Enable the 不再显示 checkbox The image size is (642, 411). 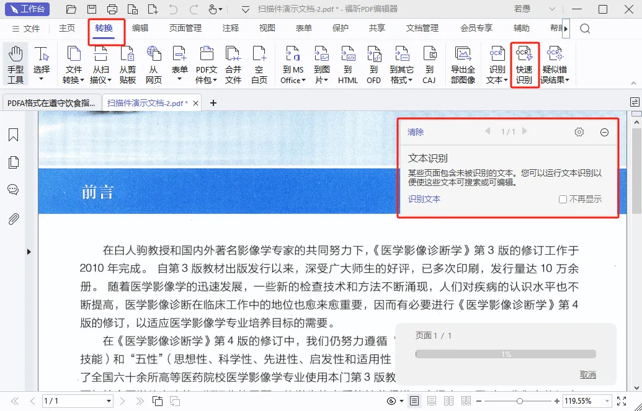pos(563,199)
